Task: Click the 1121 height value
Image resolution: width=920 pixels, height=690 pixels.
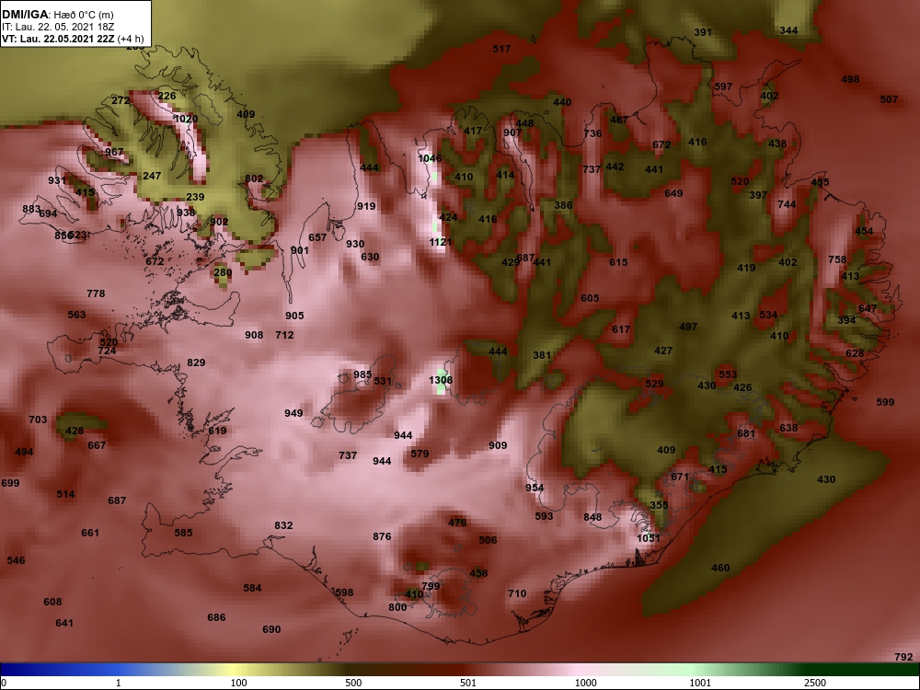Action: pos(441,242)
